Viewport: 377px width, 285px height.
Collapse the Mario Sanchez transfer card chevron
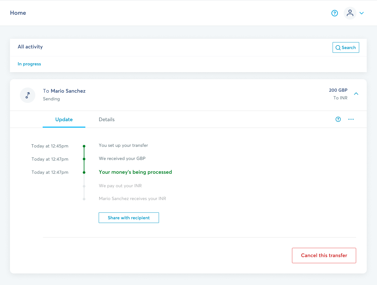click(356, 94)
